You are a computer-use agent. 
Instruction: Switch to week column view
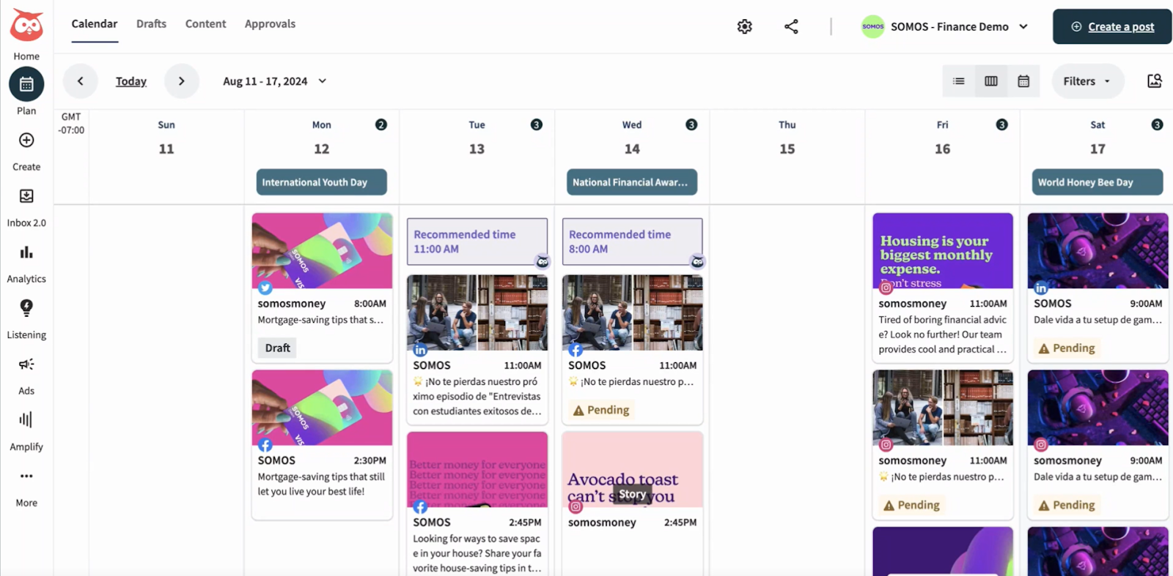[990, 81]
